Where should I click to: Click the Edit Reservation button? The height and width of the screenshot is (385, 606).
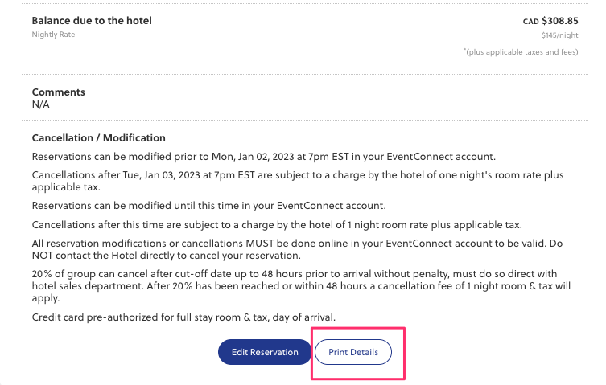coord(264,352)
